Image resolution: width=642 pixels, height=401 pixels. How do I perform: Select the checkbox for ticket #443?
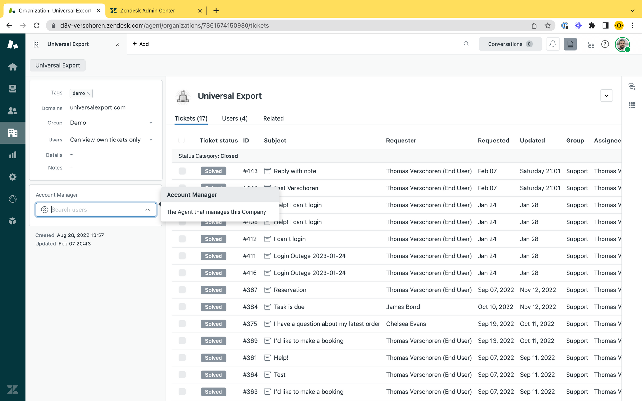click(182, 171)
